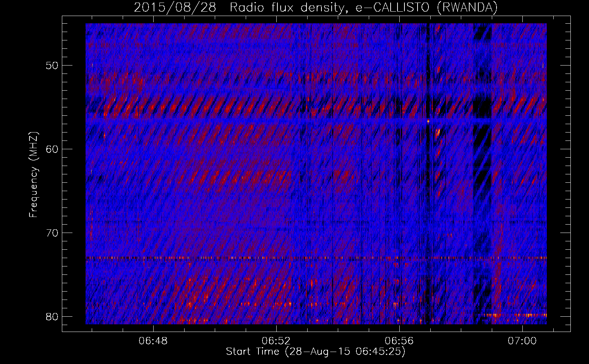The height and width of the screenshot is (364, 589).
Task: Click the 60 frequency tick label
Action: (x=53, y=149)
